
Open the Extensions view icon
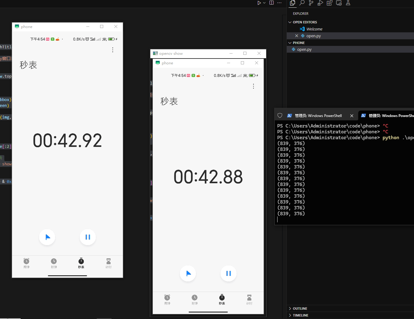(x=330, y=3)
